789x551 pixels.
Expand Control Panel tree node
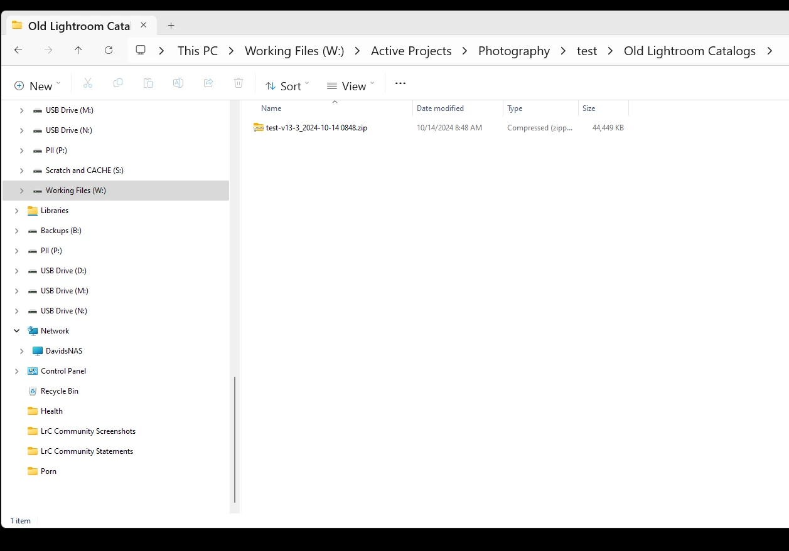point(17,371)
